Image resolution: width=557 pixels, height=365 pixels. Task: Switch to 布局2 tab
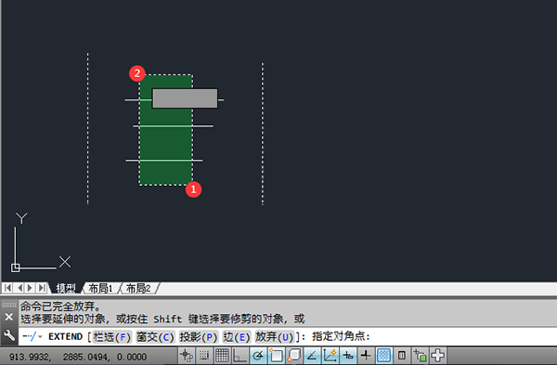click(138, 288)
